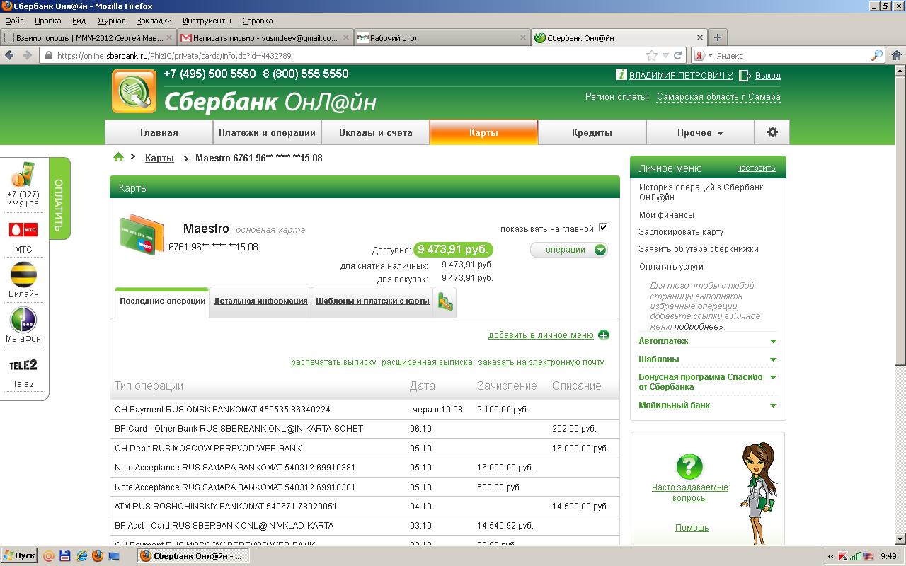Focus the browser address bar URL
Screen dimensions: 906x566
click(x=350, y=55)
